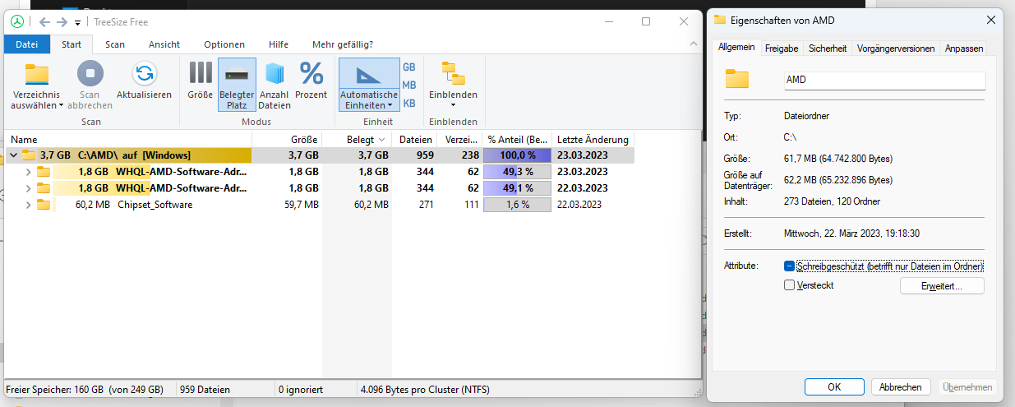Click the Chipset_Software folder icon
The image size is (1015, 407).
[44, 205]
